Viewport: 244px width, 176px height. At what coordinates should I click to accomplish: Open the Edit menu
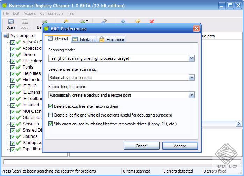pos(16,13)
